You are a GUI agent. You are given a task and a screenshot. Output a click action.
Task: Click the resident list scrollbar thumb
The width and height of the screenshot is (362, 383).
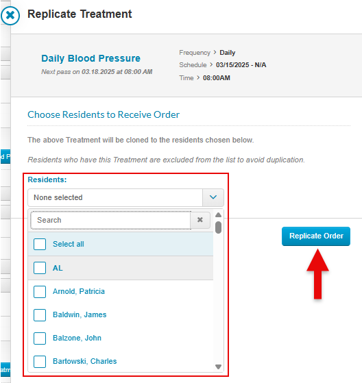pos(218,227)
